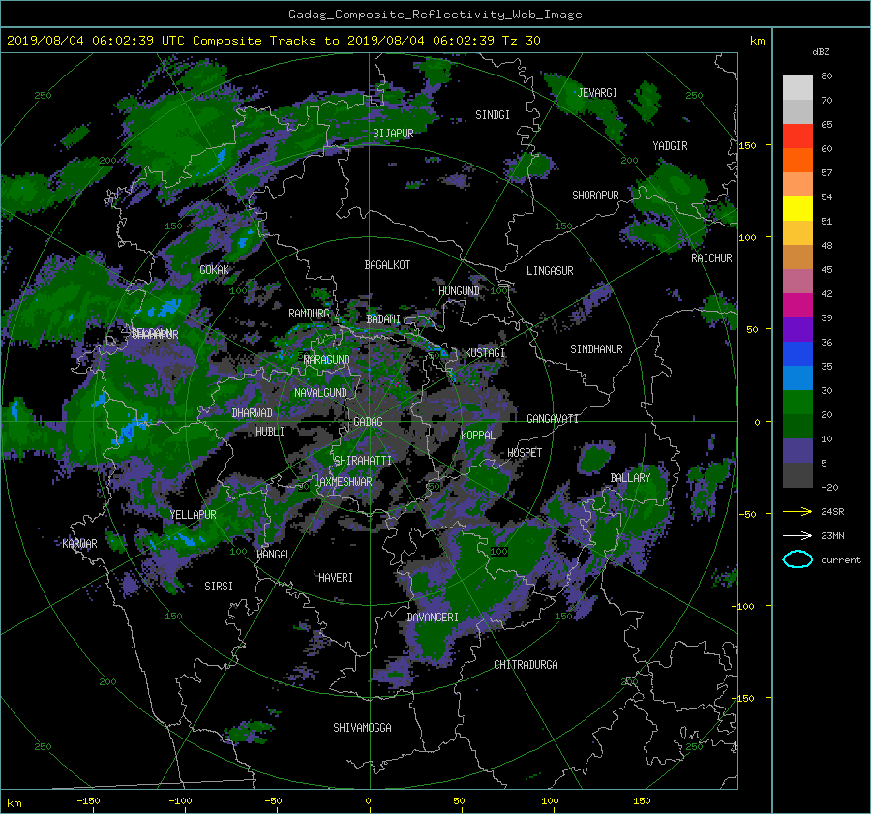Click the 24SR legend label text
The height and width of the screenshot is (814, 871).
pos(832,512)
